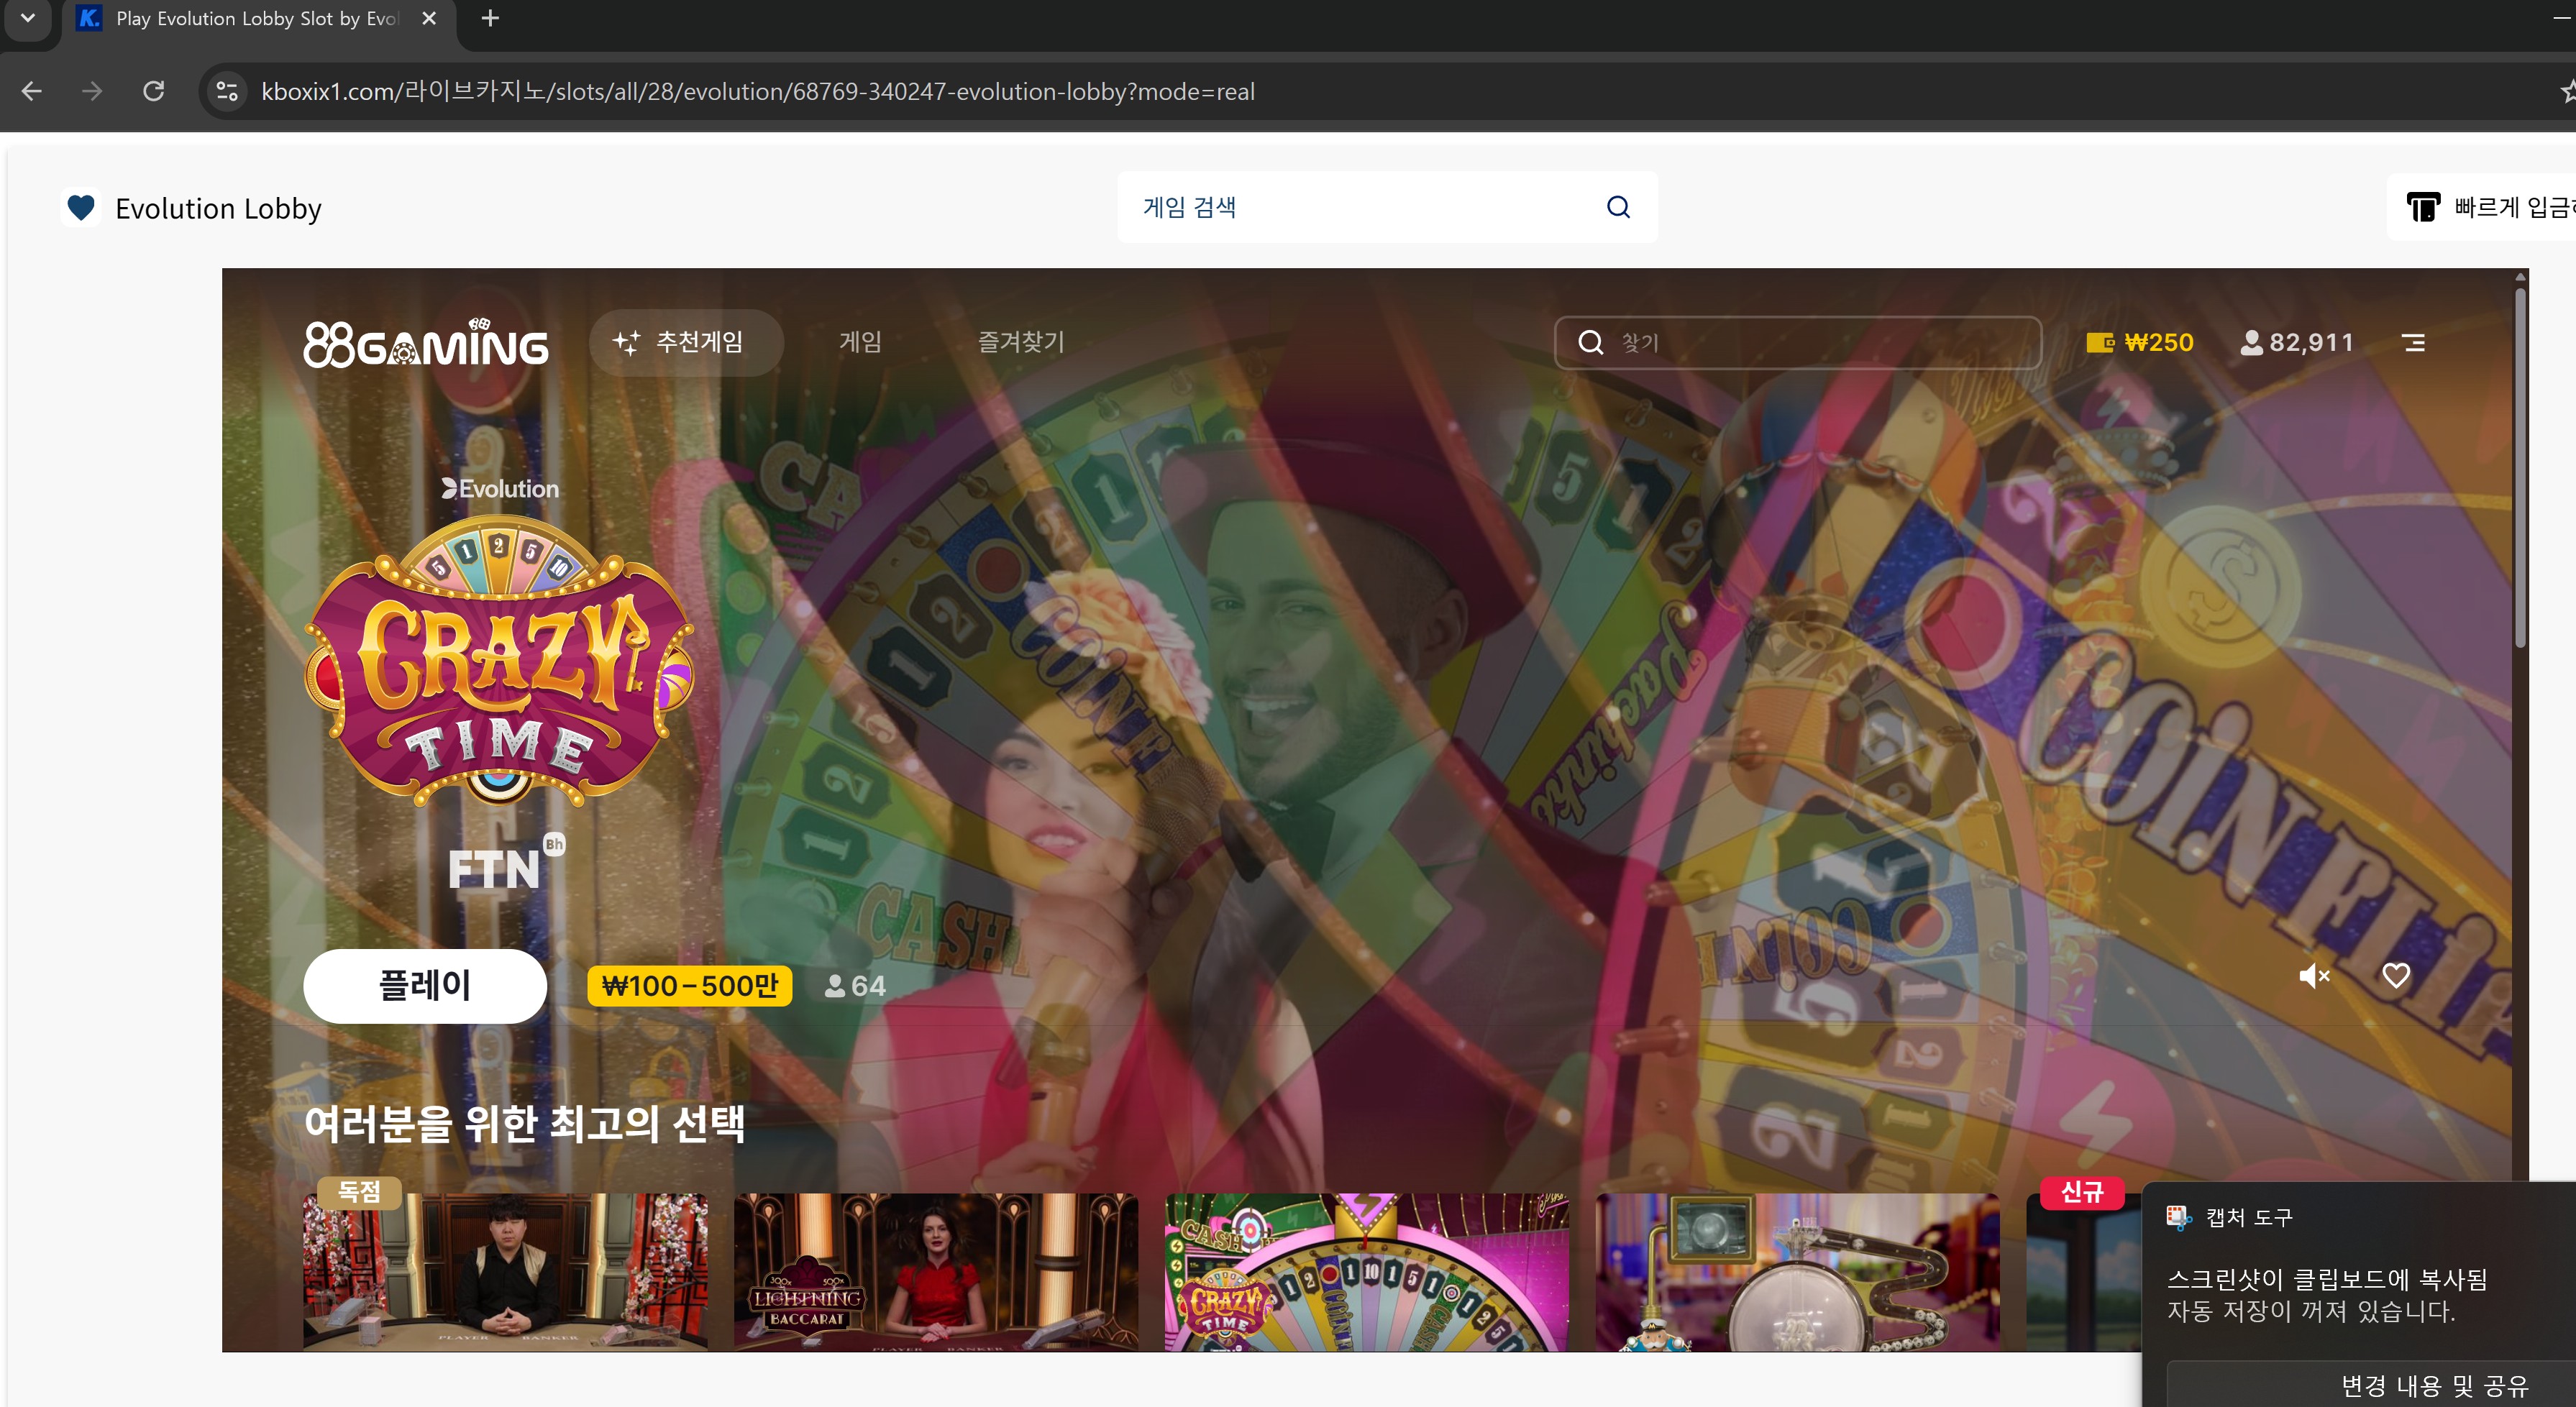
Task: Click the Evolution brand logo text
Action: point(501,489)
